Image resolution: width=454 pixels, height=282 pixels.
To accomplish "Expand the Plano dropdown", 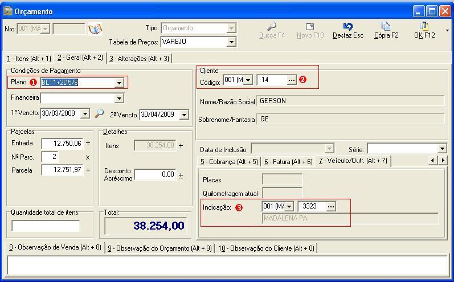I will 119,83.
